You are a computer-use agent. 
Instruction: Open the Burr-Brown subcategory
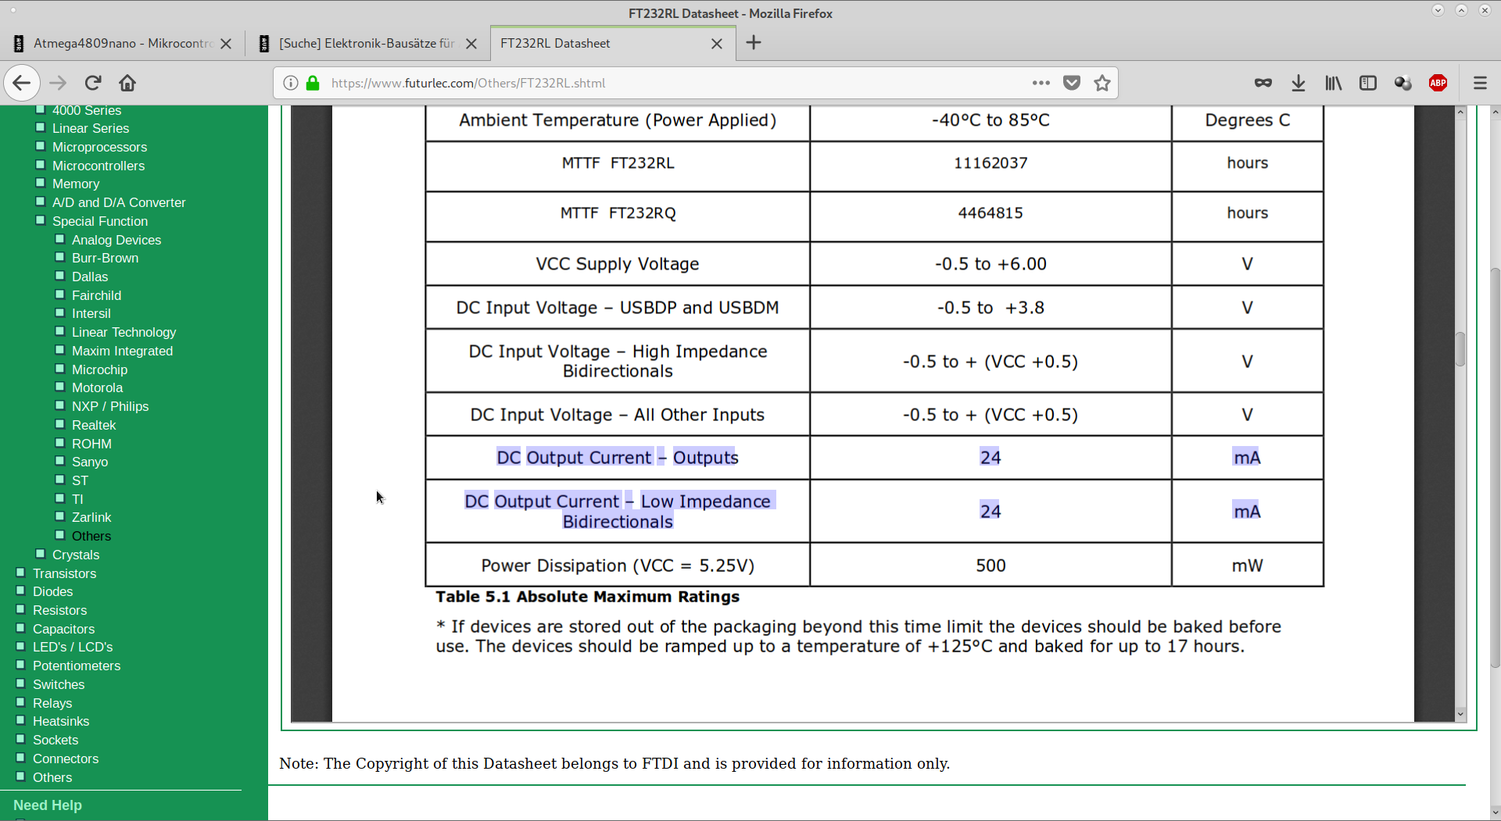click(x=105, y=258)
